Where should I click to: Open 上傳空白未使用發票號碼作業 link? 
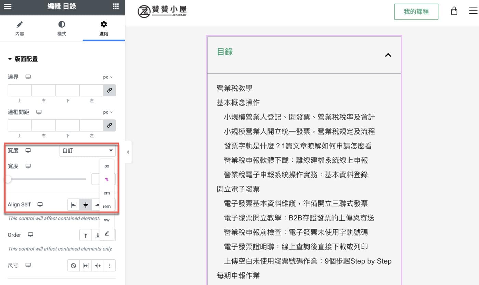(308, 261)
